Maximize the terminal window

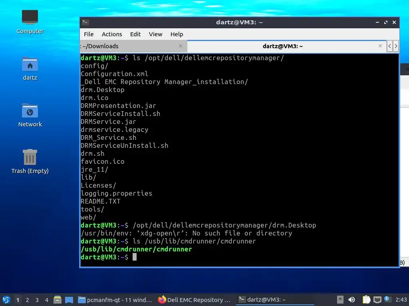click(x=386, y=22)
